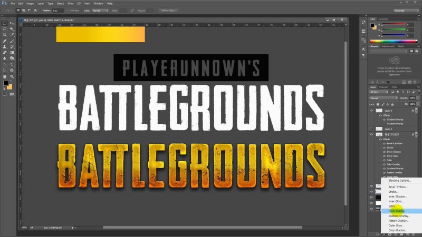Viewport: 422px width, 237px height.
Task: Select the Crop tool
Action: [x=5, y=35]
